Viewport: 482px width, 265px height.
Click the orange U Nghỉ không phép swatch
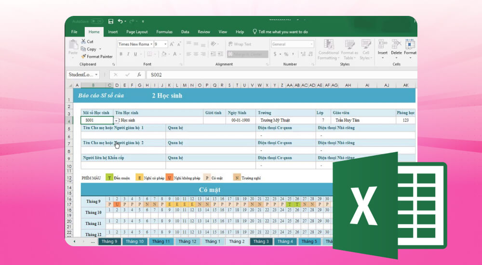tap(169, 177)
